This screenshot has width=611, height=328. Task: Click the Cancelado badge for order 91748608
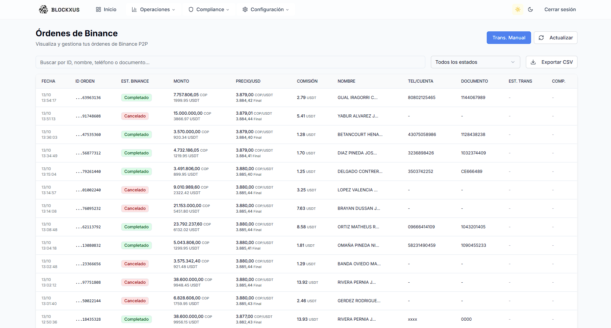pos(135,116)
